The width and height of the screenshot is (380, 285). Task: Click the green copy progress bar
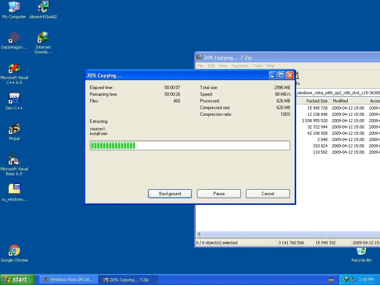190,145
